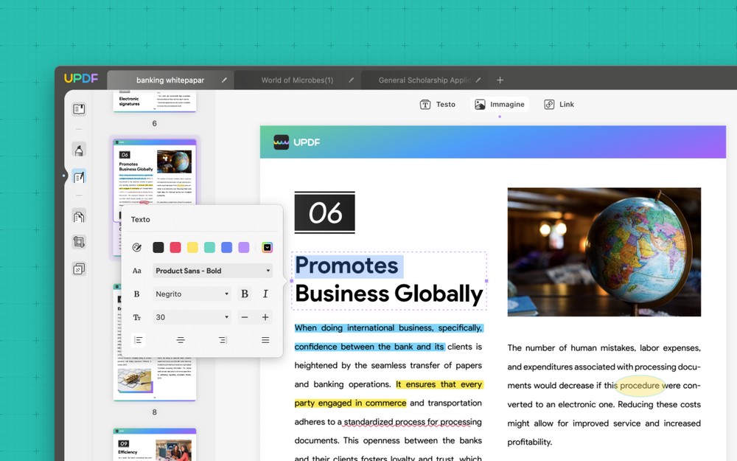737x461 pixels.
Task: Select the Crop Pages sidebar icon
Action: [79, 242]
